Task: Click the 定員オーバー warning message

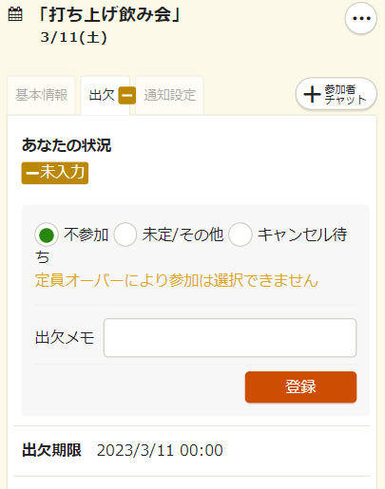Action: coord(177,280)
